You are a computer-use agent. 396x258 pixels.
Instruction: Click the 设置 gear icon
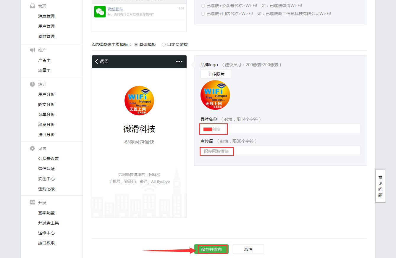click(x=33, y=149)
